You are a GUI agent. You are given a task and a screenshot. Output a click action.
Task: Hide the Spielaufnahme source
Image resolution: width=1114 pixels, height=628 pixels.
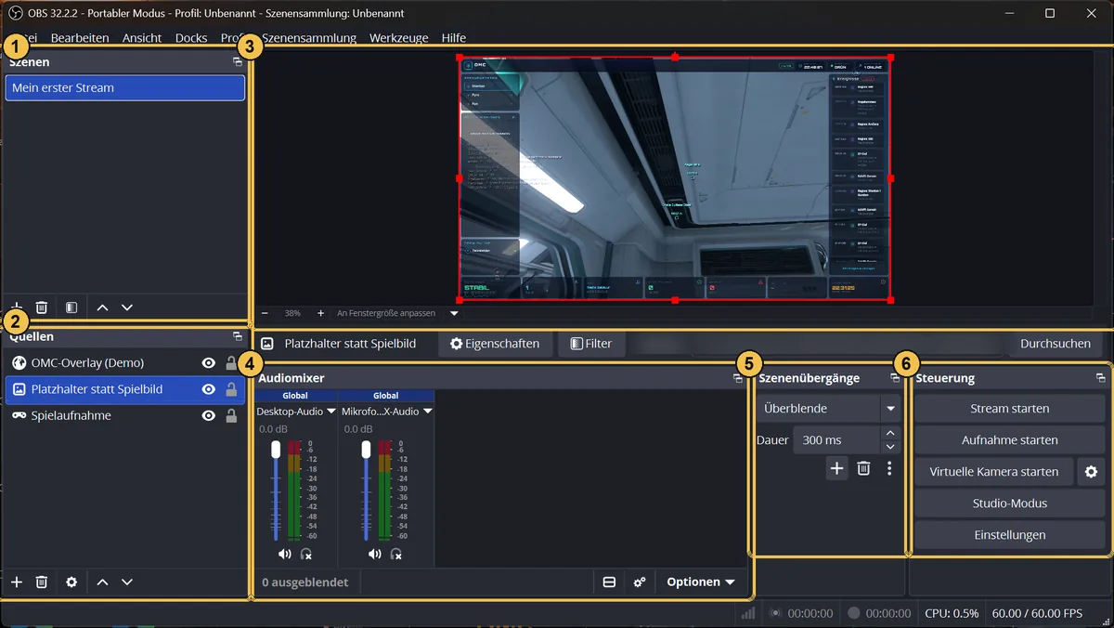pyautogui.click(x=209, y=415)
